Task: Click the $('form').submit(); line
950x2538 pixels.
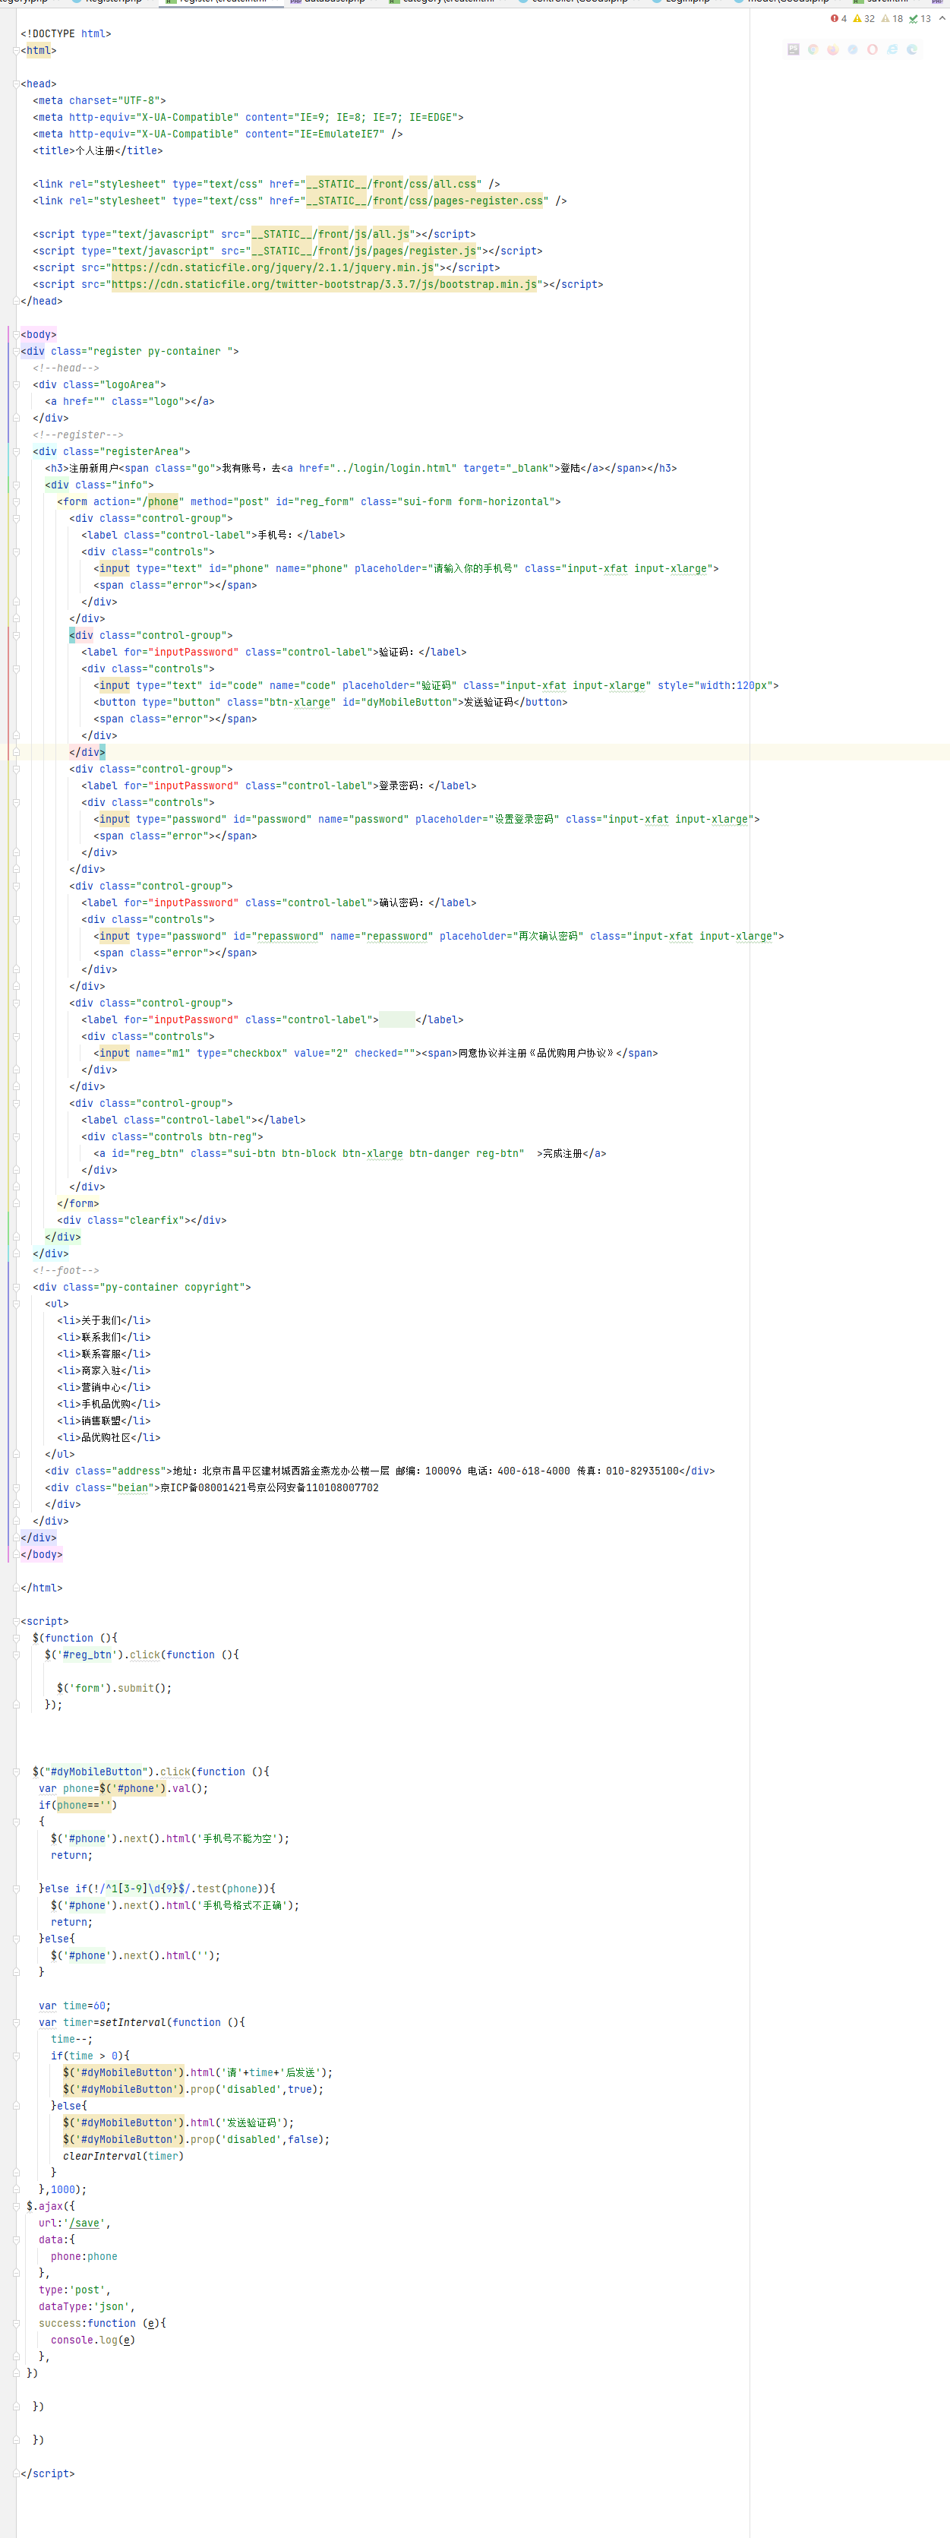Action: [x=114, y=1689]
